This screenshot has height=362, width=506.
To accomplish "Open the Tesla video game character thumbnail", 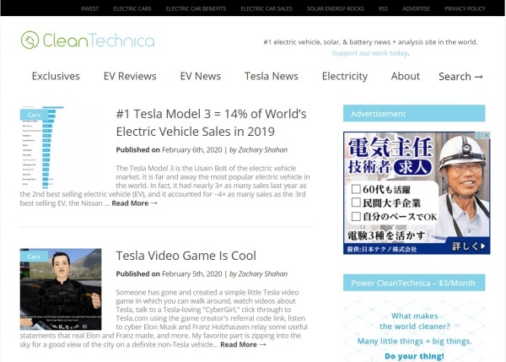I will click(x=61, y=289).
